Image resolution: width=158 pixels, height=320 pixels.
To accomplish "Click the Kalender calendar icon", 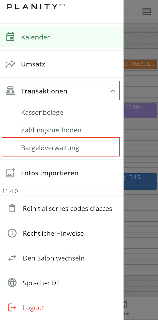I will click(10, 37).
